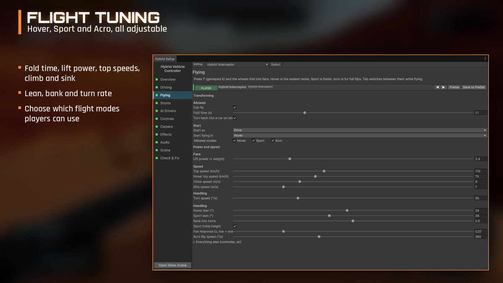503x283 pixels.
Task: Disable the Hover allowed mode
Action: click(x=235, y=140)
